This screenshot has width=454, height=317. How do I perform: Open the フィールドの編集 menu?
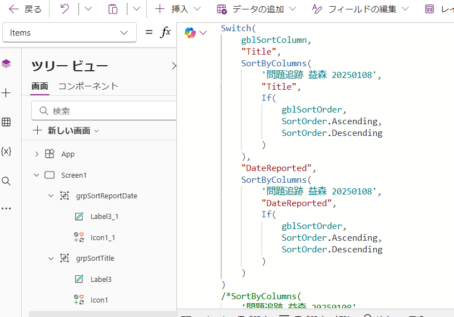click(361, 9)
